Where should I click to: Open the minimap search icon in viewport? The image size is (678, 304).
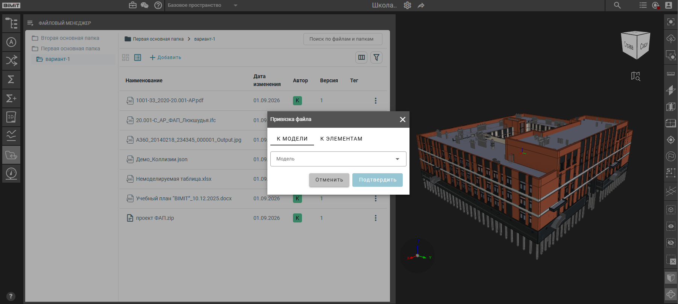636,76
